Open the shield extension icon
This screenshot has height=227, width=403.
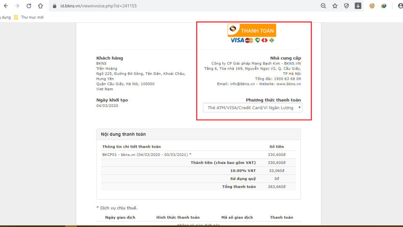pos(346,6)
